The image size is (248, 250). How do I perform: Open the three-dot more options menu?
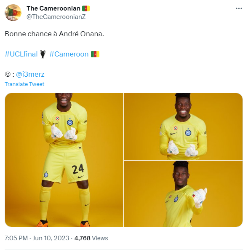click(239, 8)
